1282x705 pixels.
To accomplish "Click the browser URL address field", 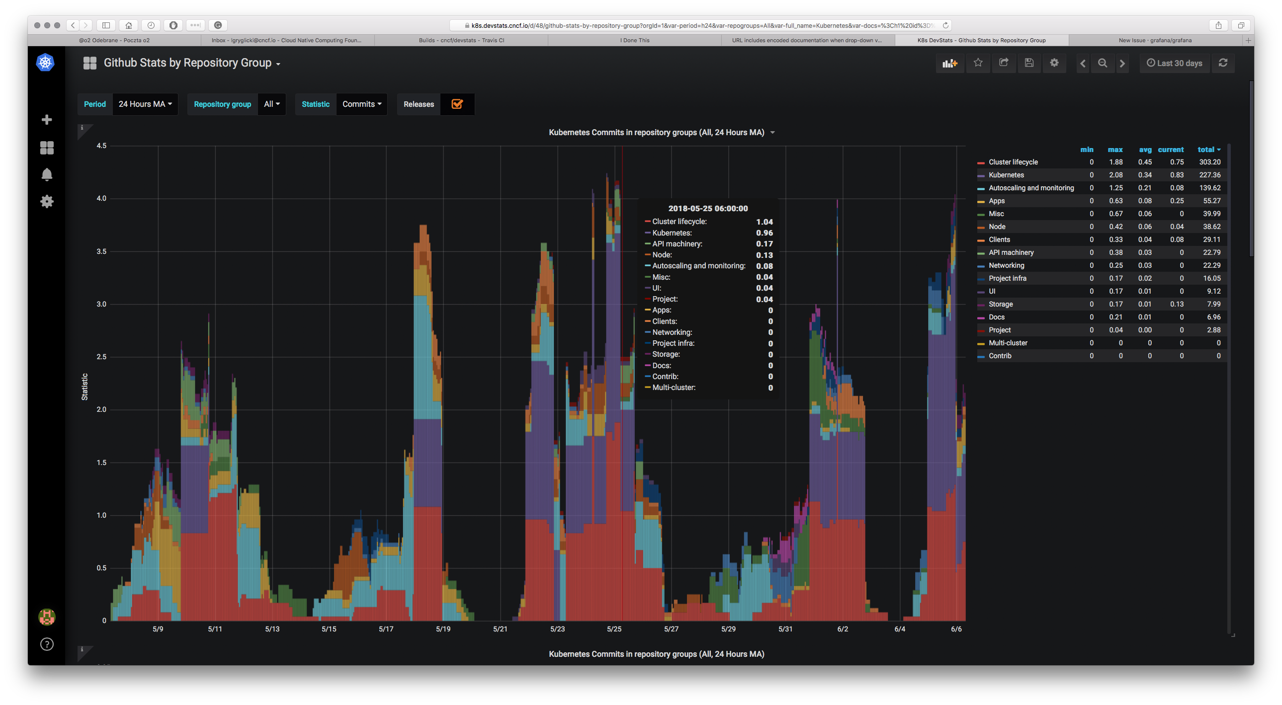I will (701, 25).
